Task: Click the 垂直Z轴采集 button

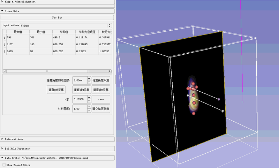Action: [x=101, y=90]
